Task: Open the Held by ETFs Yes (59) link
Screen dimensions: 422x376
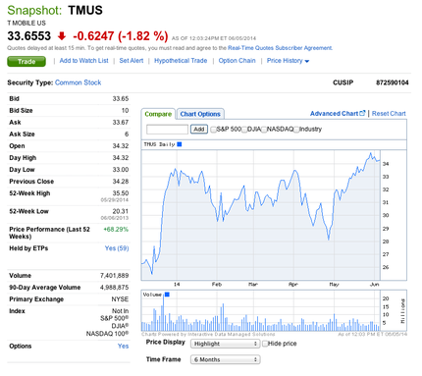Action: pos(117,248)
